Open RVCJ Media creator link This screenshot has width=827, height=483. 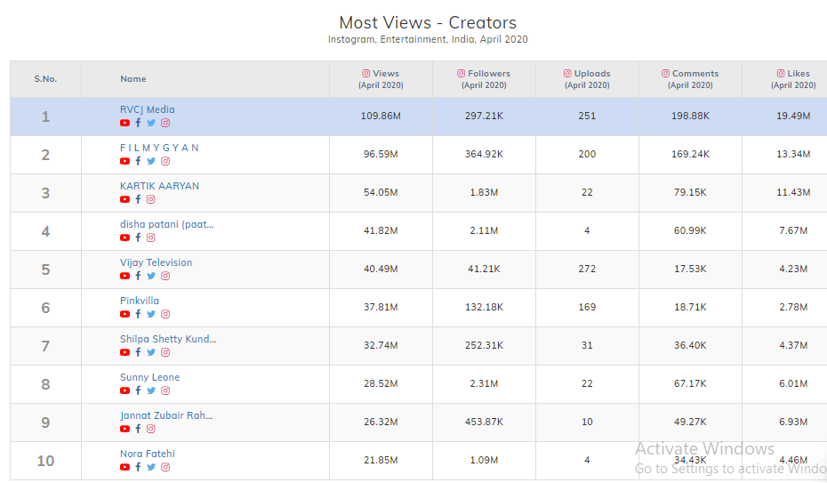click(148, 110)
